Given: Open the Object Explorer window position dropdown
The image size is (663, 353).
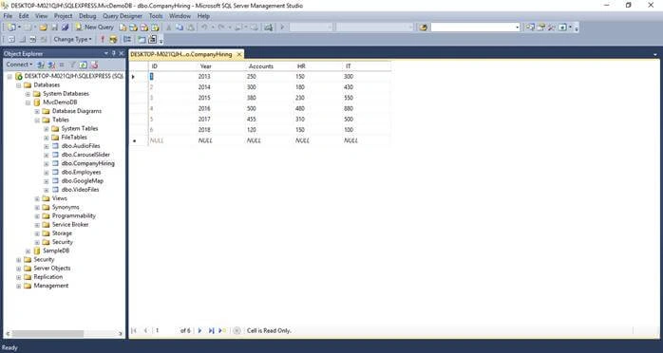Looking at the screenshot, I should coord(106,54).
